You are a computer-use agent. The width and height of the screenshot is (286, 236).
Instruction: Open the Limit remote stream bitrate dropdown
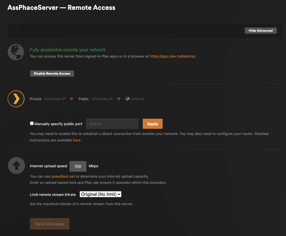point(100,194)
